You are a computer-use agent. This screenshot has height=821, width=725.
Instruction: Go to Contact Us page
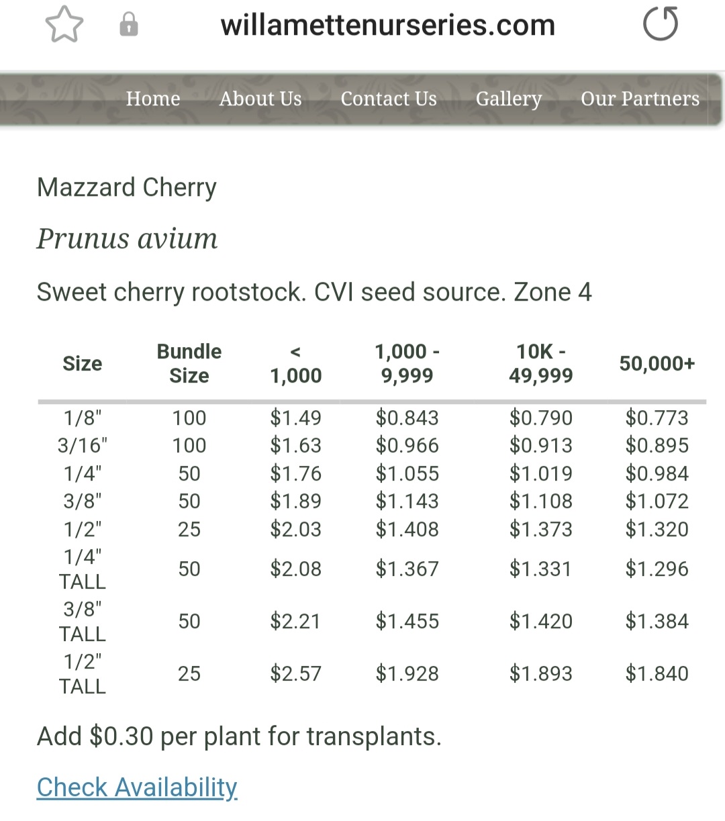[x=389, y=99]
